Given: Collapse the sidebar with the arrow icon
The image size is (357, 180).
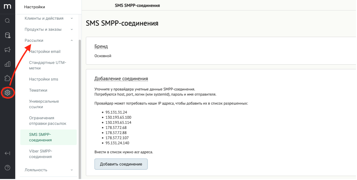Looking at the screenshot, I should pyautogui.click(x=7, y=153).
